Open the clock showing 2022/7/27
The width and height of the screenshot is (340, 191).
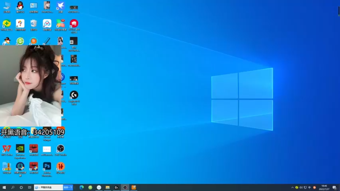click(x=324, y=188)
